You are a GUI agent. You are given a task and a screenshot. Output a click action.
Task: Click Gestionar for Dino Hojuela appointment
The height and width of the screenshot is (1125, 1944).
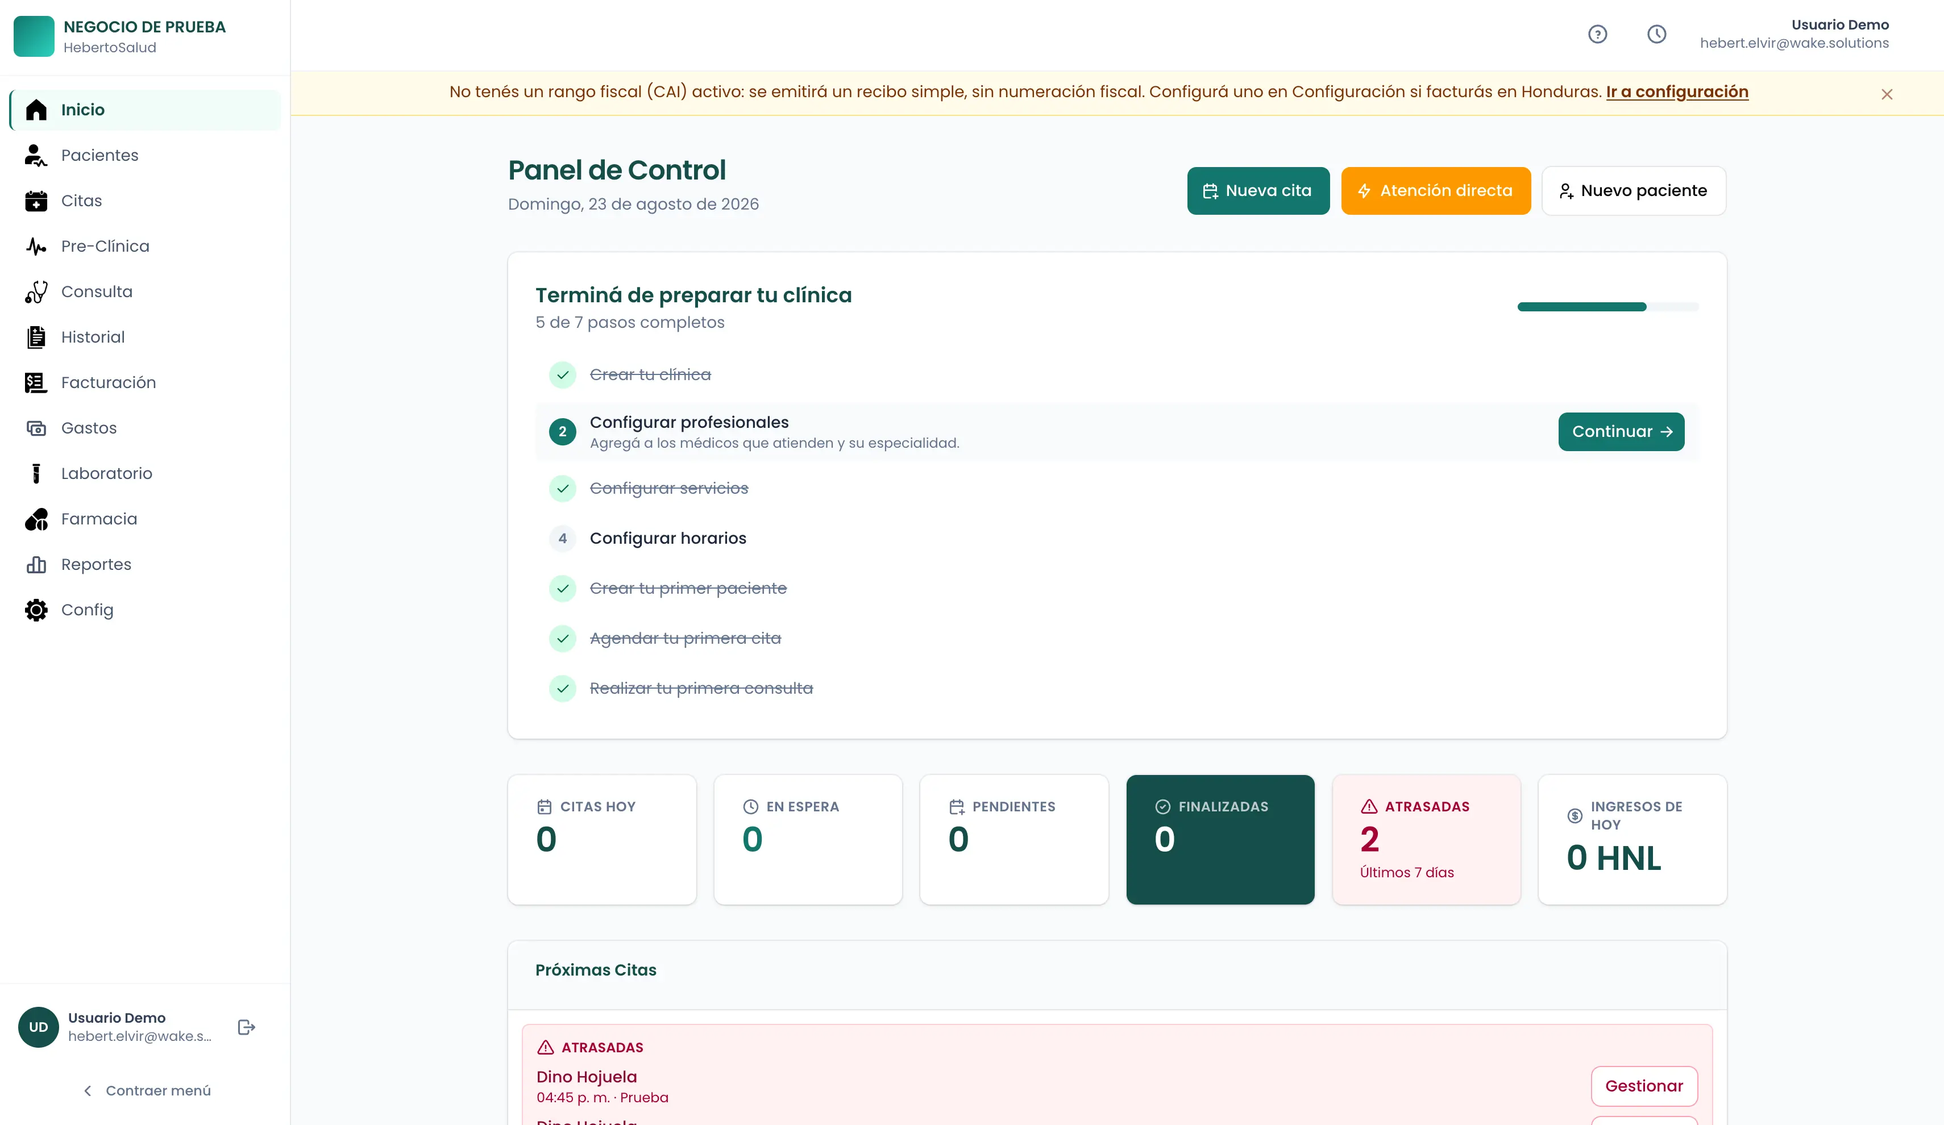(1644, 1086)
